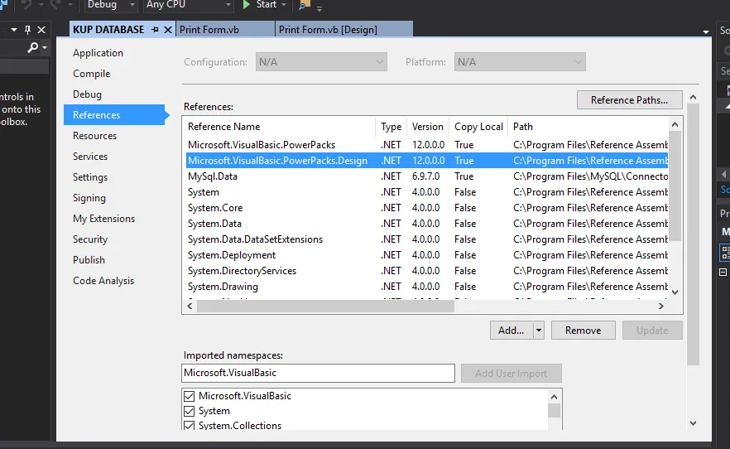The width and height of the screenshot is (730, 449).
Task: Click the references list right scroll arrow
Action: click(x=661, y=306)
